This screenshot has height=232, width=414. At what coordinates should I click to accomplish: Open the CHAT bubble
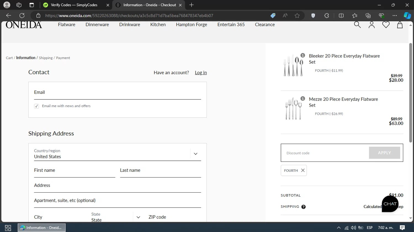390,204
